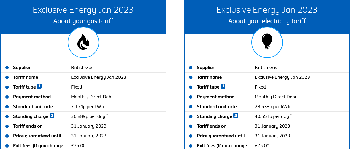
Task: Click the gas Exit fees £75.00 value
Action: (78, 146)
